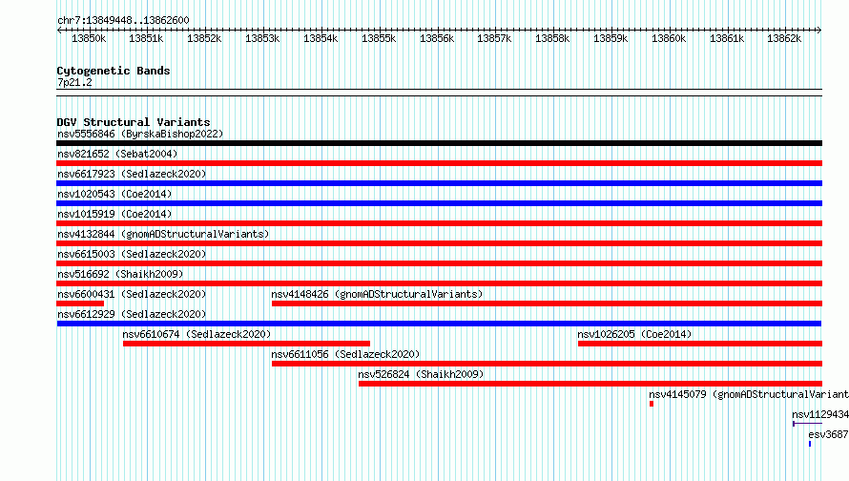Click the 13853k ruler tick label
Screen dimensions: 849x481
pyautogui.click(x=262, y=38)
